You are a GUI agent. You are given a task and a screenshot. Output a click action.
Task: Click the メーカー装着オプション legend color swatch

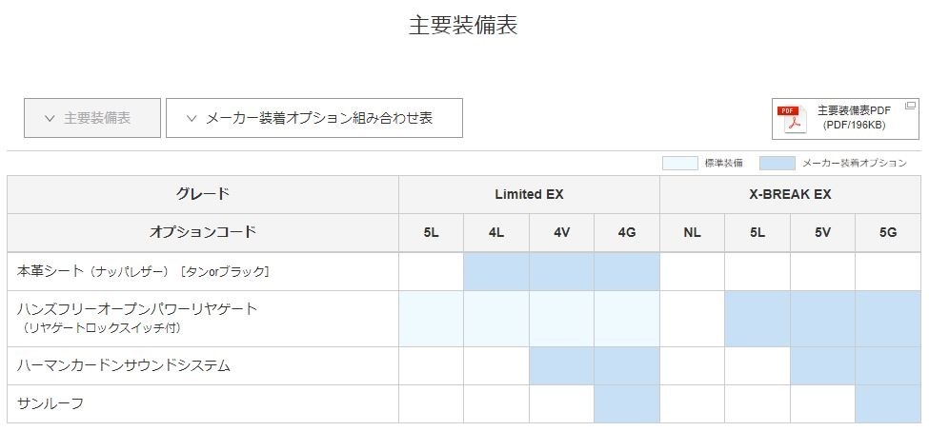[x=777, y=163]
